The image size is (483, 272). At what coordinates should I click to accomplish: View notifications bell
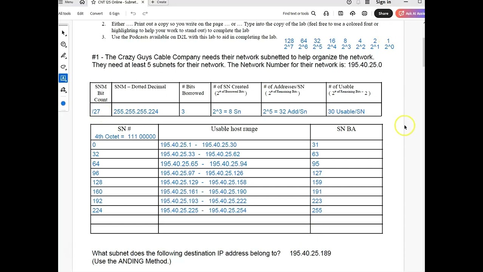(x=358, y=2)
